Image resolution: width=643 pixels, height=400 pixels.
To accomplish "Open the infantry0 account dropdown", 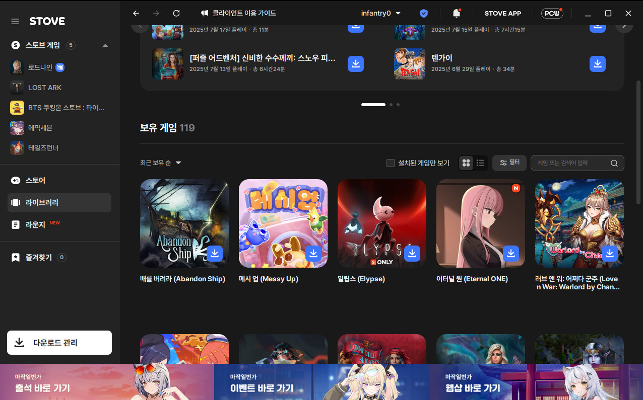I will pyautogui.click(x=381, y=13).
